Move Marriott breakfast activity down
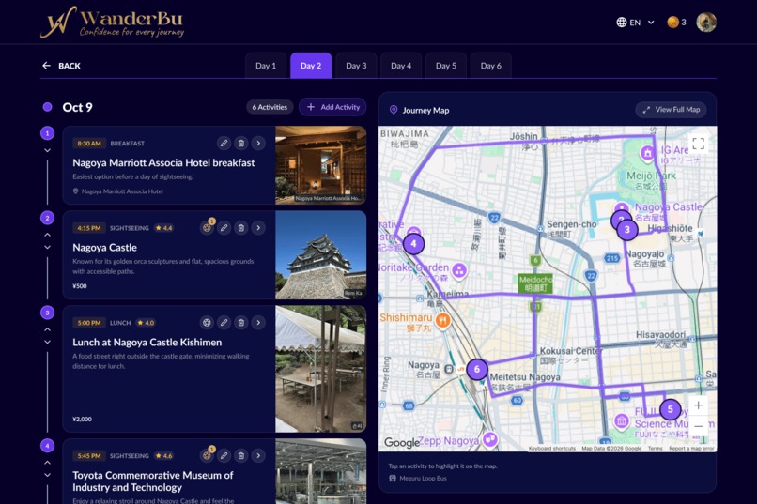The width and height of the screenshot is (757, 504). tap(47, 150)
